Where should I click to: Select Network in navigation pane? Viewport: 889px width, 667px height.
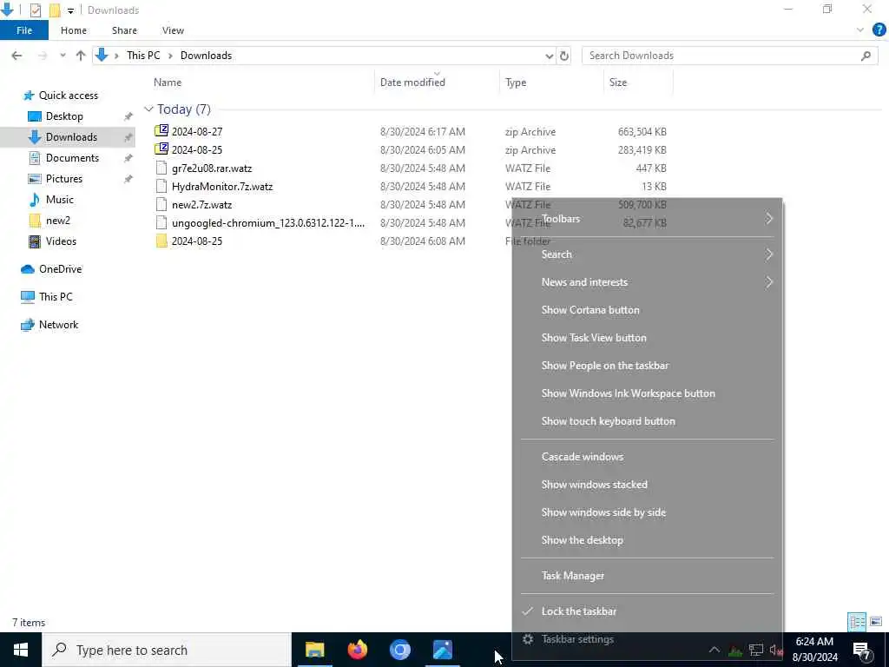58,325
